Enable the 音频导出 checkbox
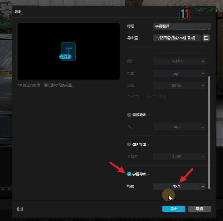This screenshot has height=221, width=223. point(129,115)
